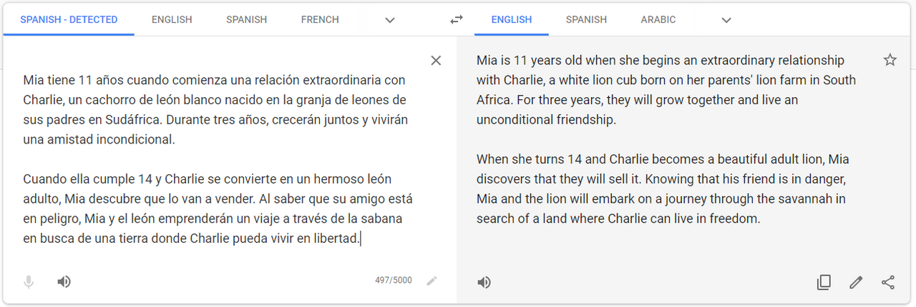The height and width of the screenshot is (307, 916).
Task: Select the Spanish - Detected source tab
Action: [x=69, y=20]
